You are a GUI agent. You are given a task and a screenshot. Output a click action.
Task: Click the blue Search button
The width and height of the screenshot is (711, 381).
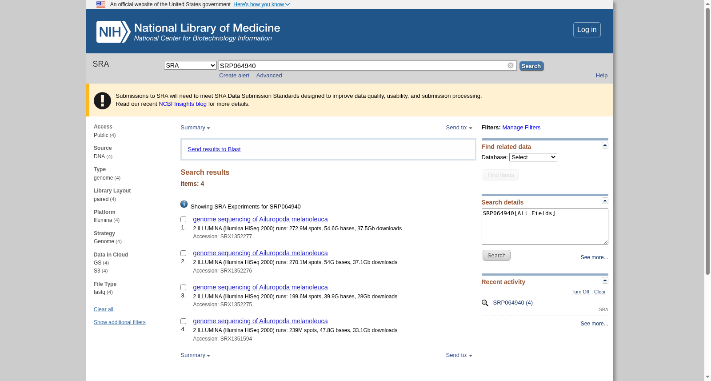[531, 66]
